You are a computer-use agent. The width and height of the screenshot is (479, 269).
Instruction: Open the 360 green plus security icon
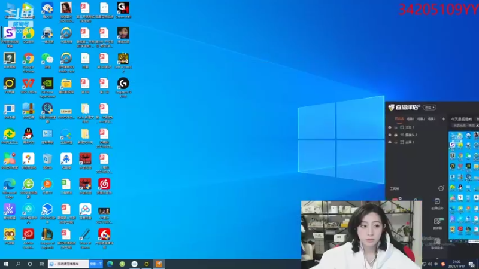(10, 133)
